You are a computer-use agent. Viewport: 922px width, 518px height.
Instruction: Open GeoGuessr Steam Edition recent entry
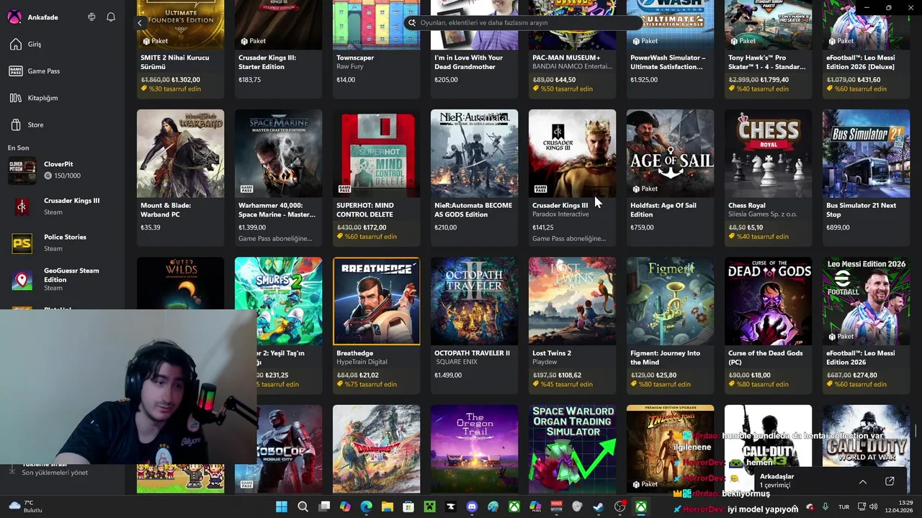click(x=62, y=279)
